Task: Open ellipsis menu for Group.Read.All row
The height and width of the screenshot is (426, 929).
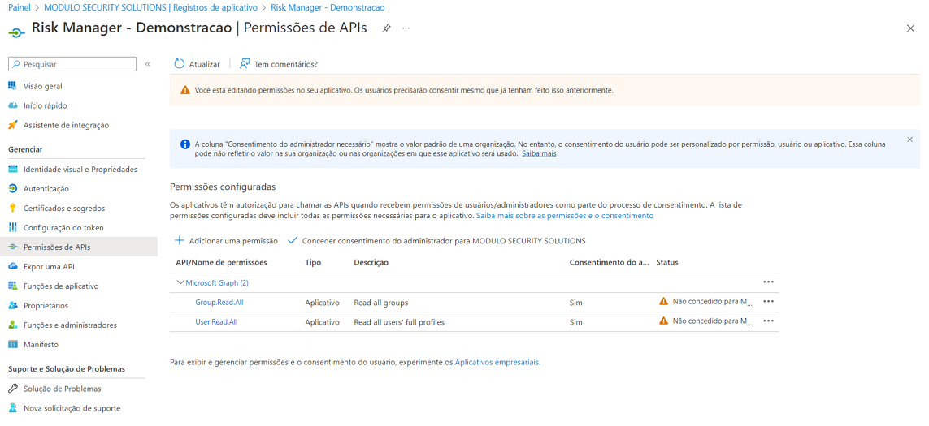Action: [768, 301]
